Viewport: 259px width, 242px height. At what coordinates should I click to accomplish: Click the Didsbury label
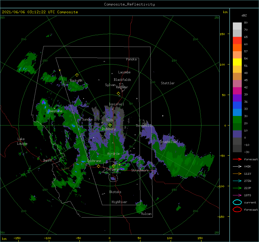click(x=108, y=129)
